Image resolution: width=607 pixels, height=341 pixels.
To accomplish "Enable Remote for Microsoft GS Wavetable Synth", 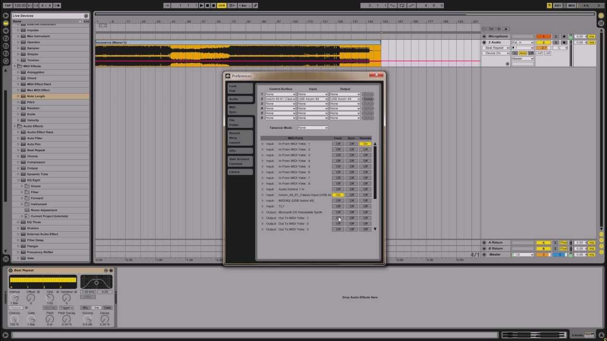I will [365, 212].
